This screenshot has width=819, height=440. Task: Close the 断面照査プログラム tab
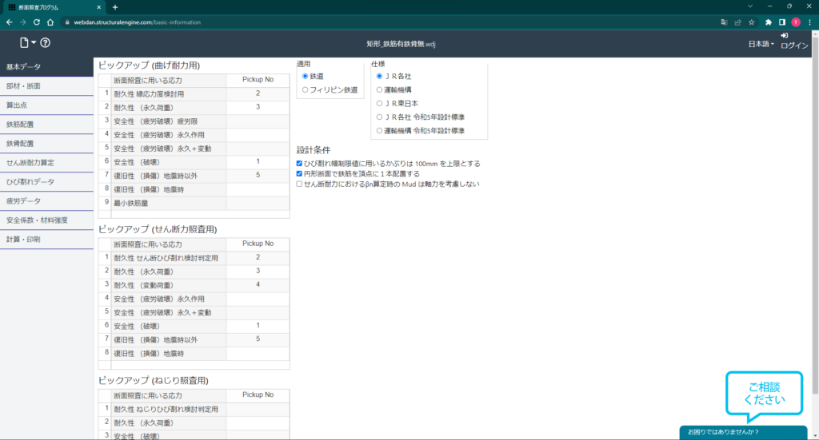tap(99, 7)
